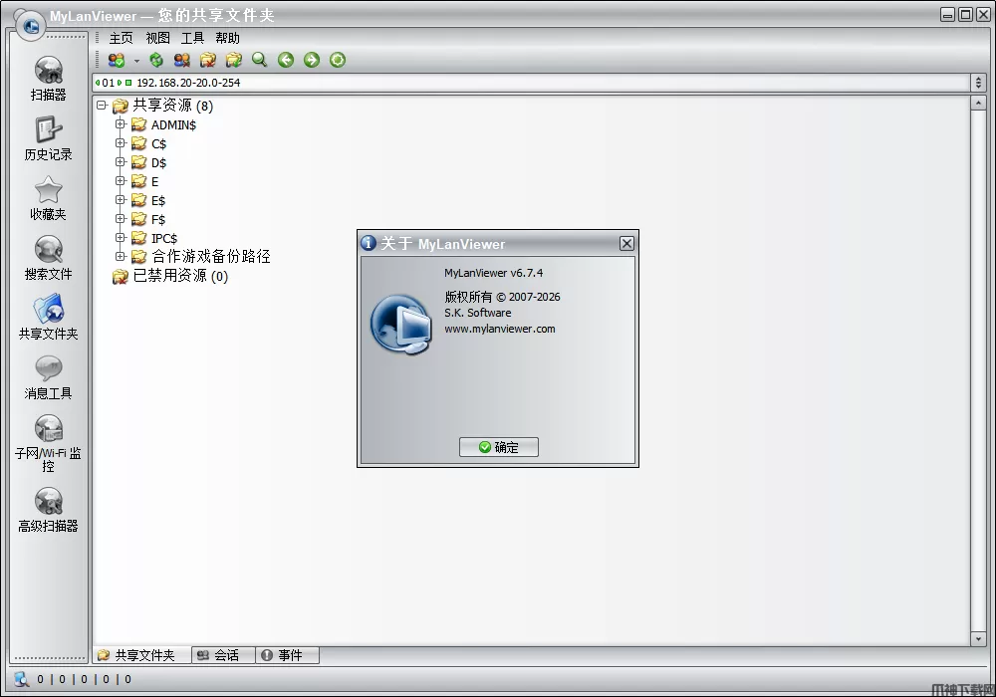996x697 pixels.
Task: Click the magnifier search toolbar icon
Action: pyautogui.click(x=259, y=60)
